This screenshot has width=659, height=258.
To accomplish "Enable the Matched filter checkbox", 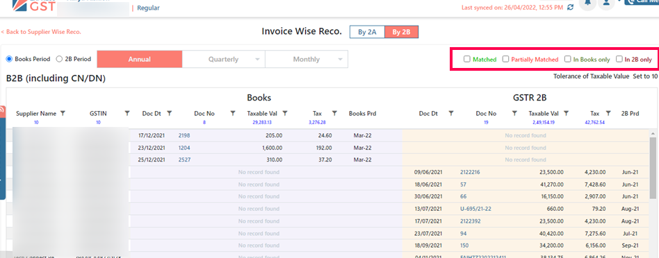I will 467,59.
